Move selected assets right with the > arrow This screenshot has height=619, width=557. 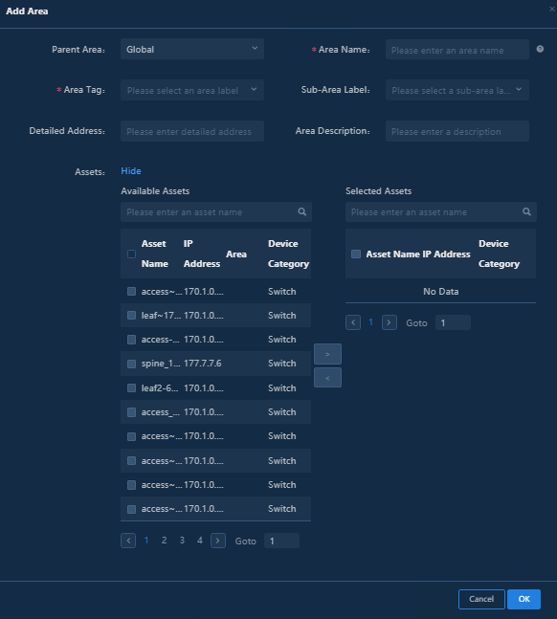[327, 354]
